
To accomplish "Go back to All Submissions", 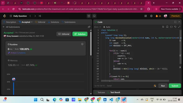I will coord(11,27).
